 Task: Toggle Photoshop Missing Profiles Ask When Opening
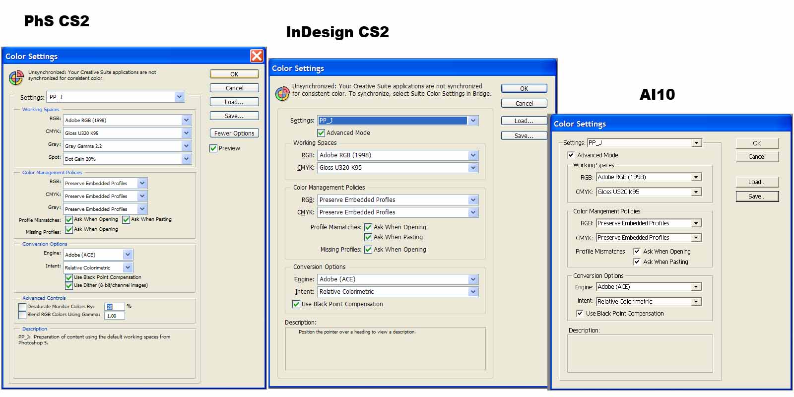click(69, 229)
